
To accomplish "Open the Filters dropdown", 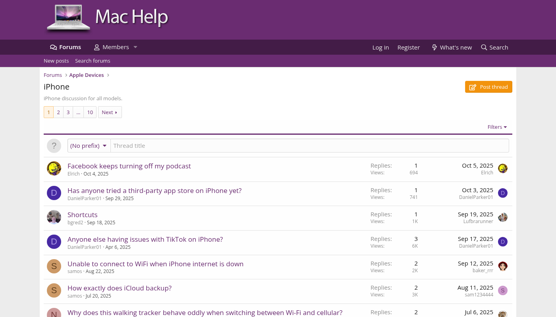I will click(x=497, y=127).
